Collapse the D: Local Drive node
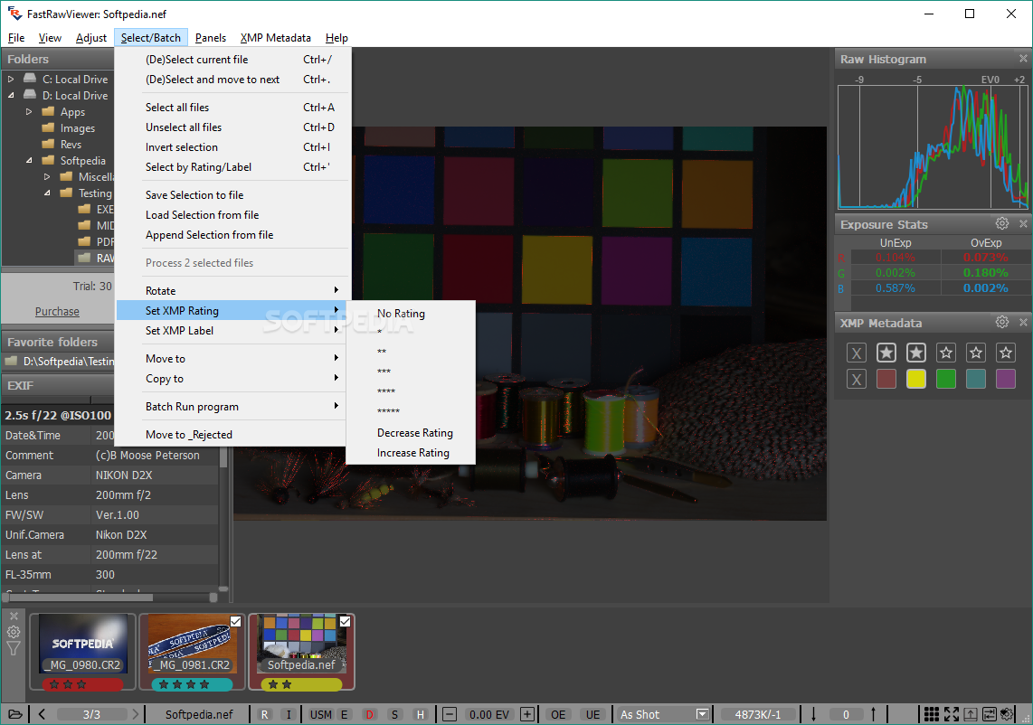 click(11, 96)
